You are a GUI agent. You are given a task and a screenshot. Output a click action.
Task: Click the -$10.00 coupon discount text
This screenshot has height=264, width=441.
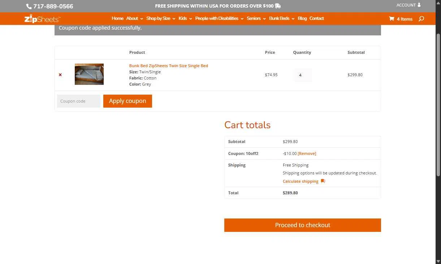pos(290,153)
